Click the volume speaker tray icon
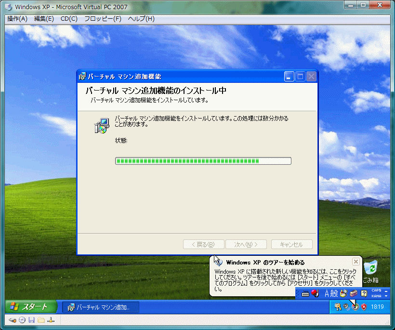 click(347, 307)
